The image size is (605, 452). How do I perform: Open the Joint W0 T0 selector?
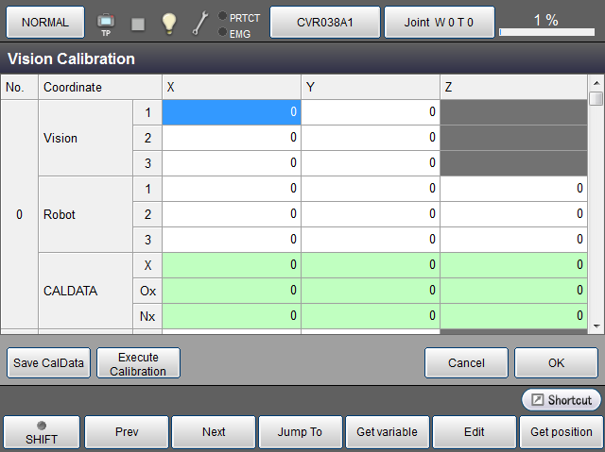coord(440,22)
